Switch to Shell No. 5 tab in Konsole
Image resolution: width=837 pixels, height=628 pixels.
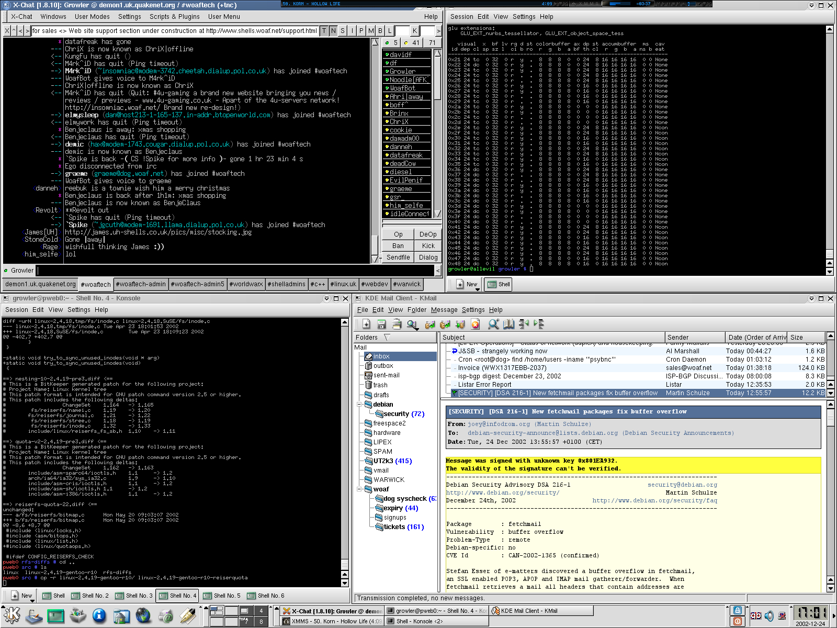[x=222, y=596]
